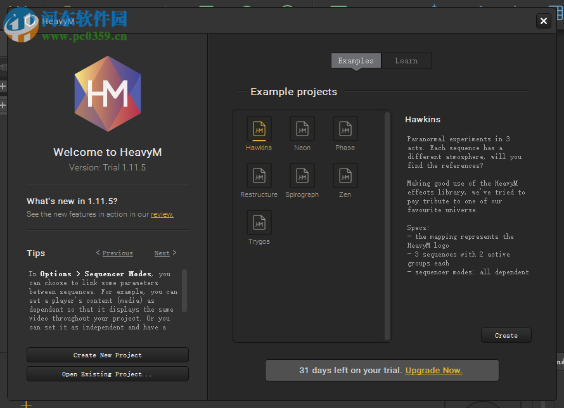Click the HeavyM hexagon logo
Viewport: 564px width, 408px height.
tap(108, 94)
